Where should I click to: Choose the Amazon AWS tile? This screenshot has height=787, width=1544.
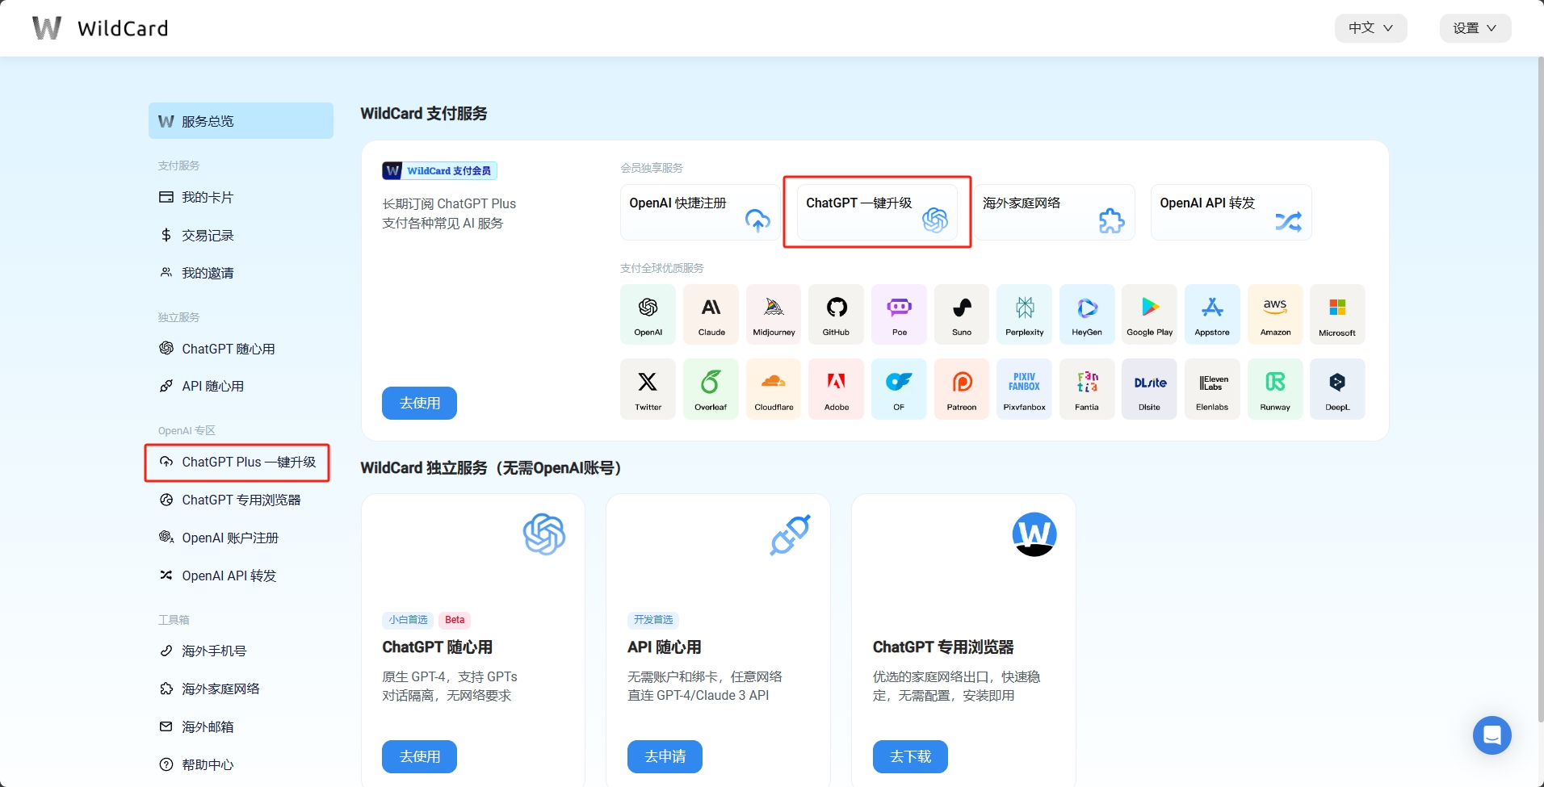coord(1275,314)
